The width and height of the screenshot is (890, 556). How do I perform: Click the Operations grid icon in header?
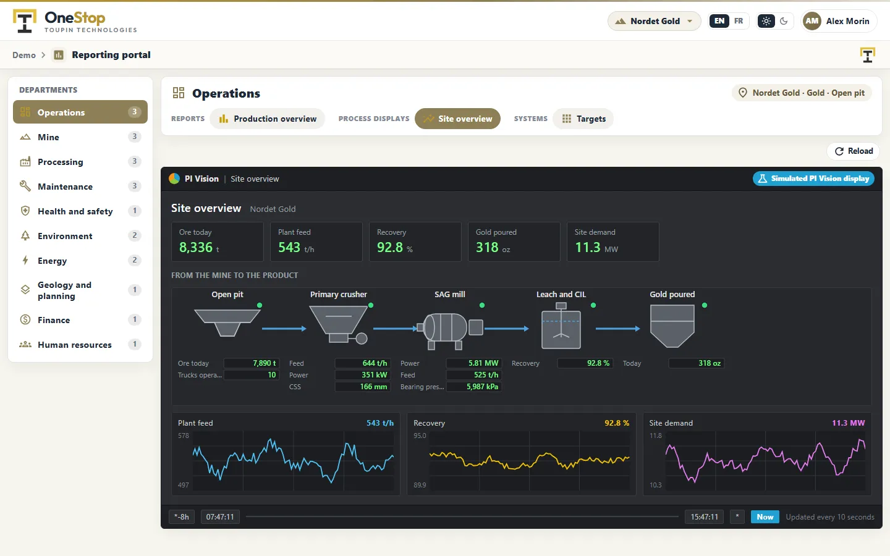(179, 93)
